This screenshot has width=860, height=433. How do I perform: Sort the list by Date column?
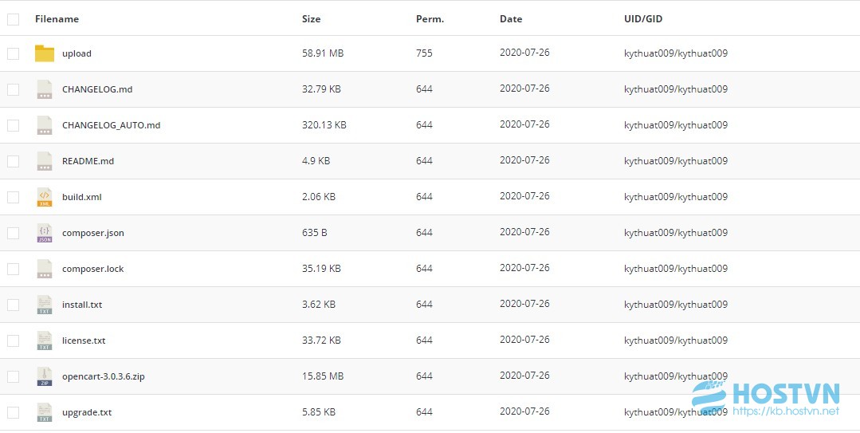pos(511,18)
